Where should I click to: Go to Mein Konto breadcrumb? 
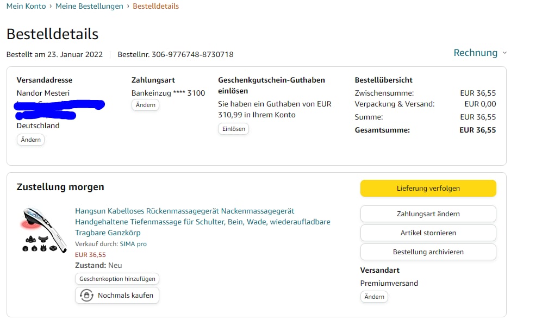[x=26, y=6]
